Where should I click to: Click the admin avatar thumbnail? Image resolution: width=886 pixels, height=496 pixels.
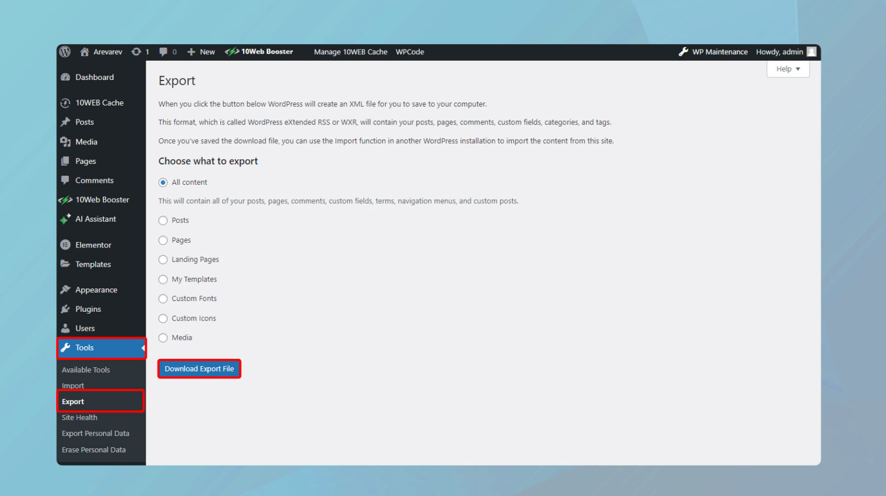[811, 52]
